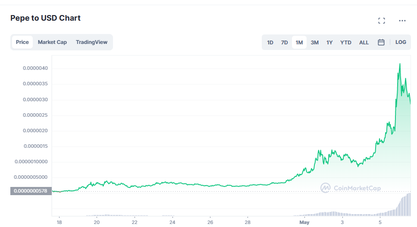Open the three-dot more options menu
This screenshot has width=417, height=227.
[x=402, y=21]
